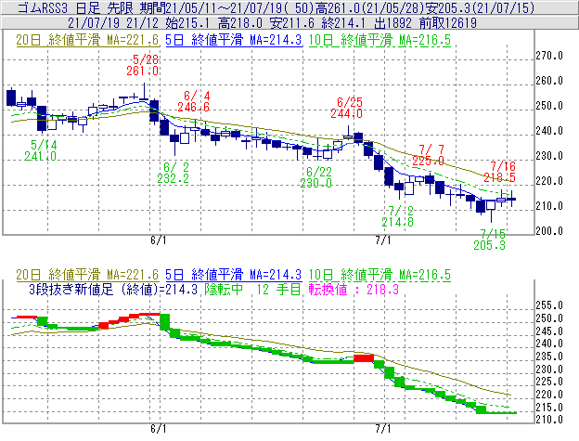Click volume '出1892' in header
579x441 pixels.
click(392, 23)
